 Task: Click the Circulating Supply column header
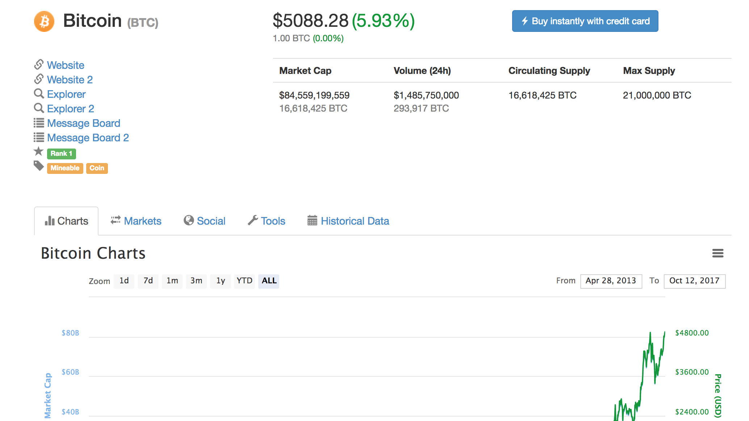[x=549, y=71]
